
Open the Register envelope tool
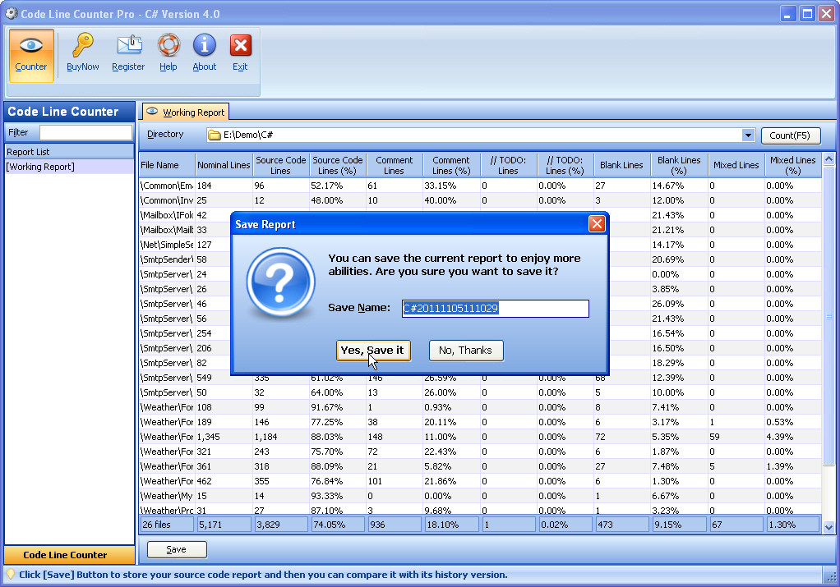pyautogui.click(x=128, y=53)
